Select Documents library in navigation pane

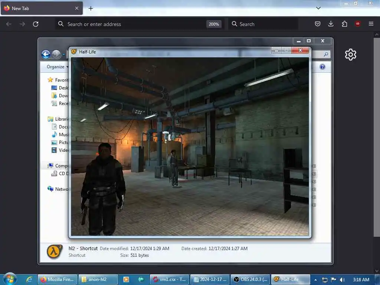(60, 127)
